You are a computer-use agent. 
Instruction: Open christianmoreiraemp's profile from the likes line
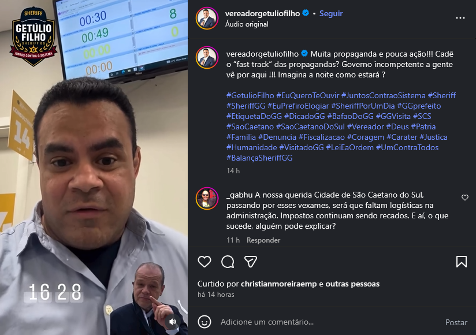coord(278,284)
